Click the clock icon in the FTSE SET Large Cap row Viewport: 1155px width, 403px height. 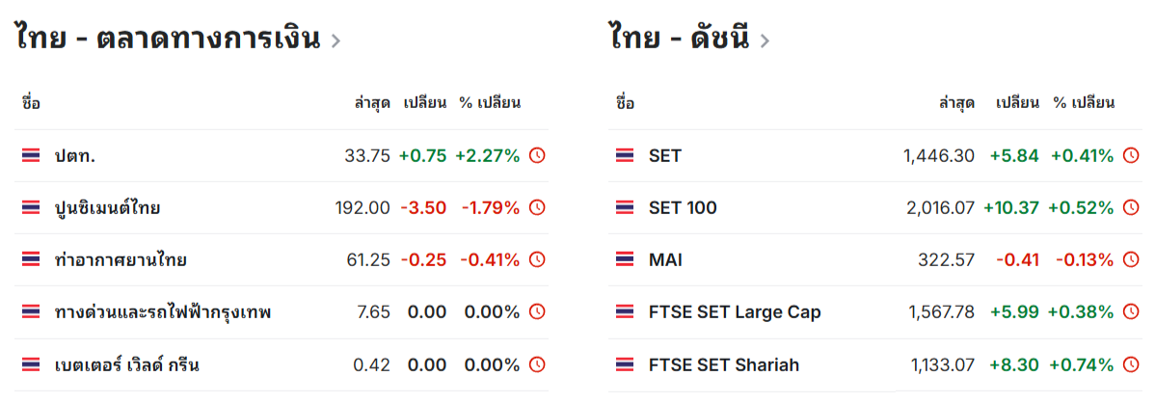pos(1131,312)
